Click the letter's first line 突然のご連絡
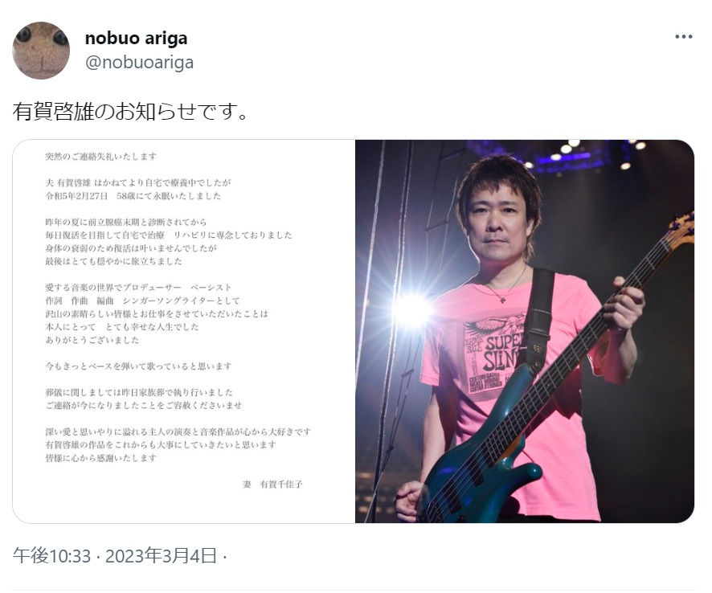Screen dimensions: 712x593 point(100,157)
